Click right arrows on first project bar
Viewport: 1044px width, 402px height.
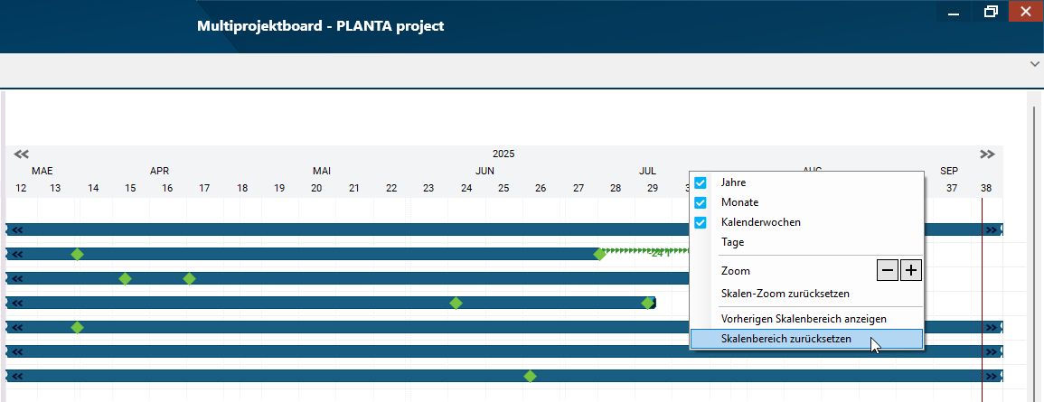[x=992, y=229]
